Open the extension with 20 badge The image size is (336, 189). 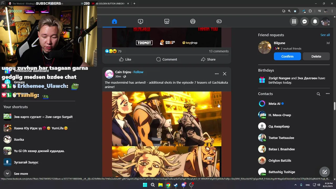click(304, 11)
